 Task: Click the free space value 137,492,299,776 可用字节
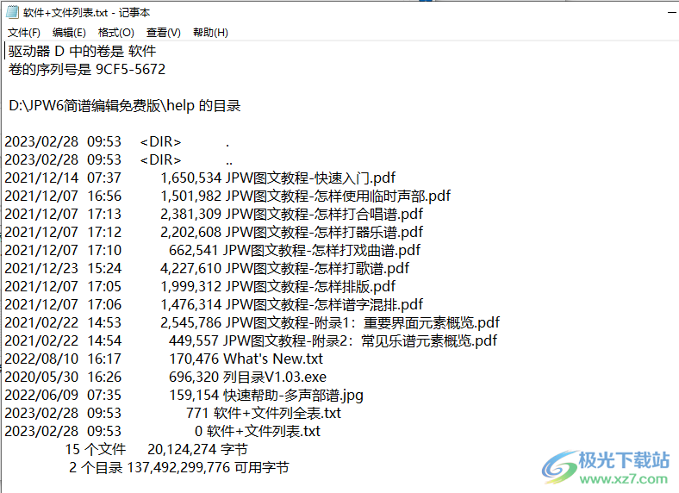pyautogui.click(x=208, y=468)
